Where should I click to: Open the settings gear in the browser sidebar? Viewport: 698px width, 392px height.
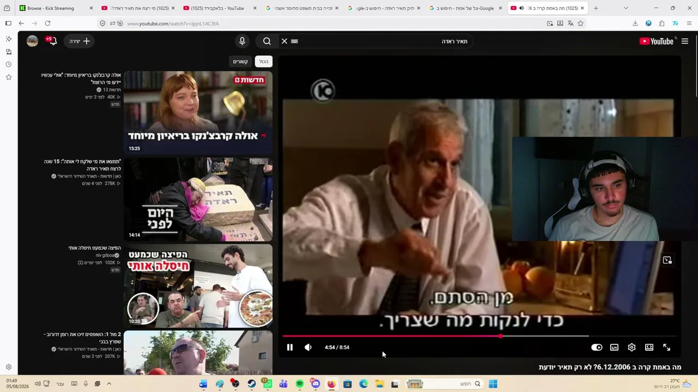click(x=9, y=367)
